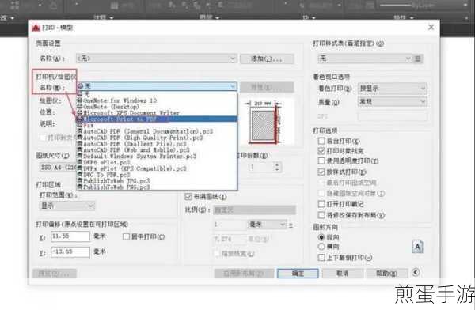Image resolution: width=475 pixels, height=310 pixels.
Task: Collapse dialog with the arrow icon
Action: tap(416, 273)
